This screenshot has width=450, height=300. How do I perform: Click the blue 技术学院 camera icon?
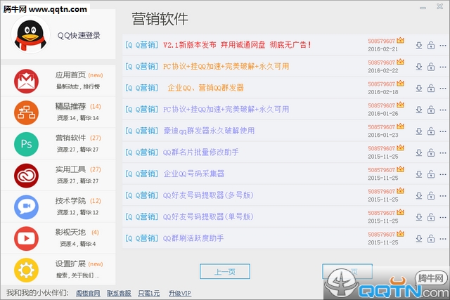(27, 207)
